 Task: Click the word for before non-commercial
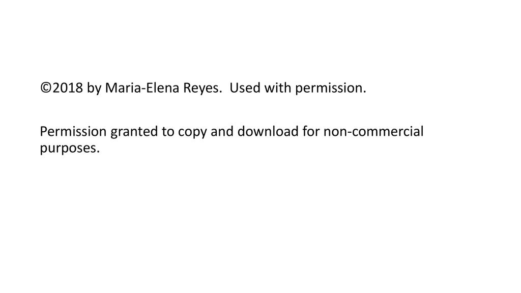tap(311, 132)
